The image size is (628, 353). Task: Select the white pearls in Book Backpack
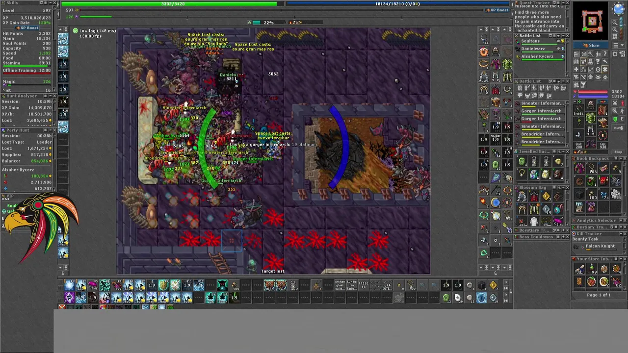coord(615,194)
